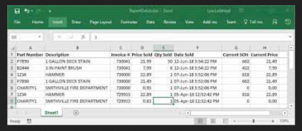This screenshot has height=131, width=302.
Task: Click the Name Box field
Action: (23, 37)
